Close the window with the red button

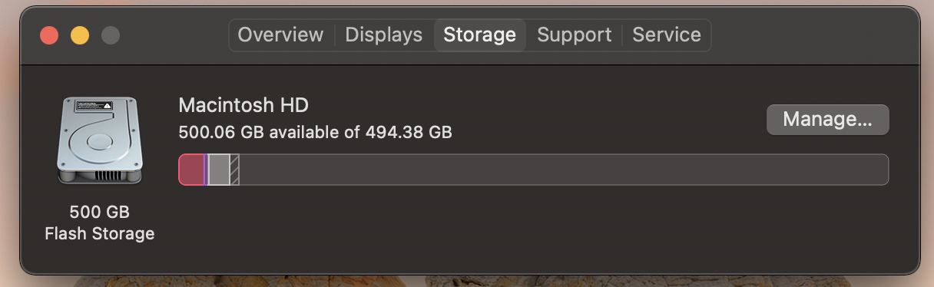[49, 35]
